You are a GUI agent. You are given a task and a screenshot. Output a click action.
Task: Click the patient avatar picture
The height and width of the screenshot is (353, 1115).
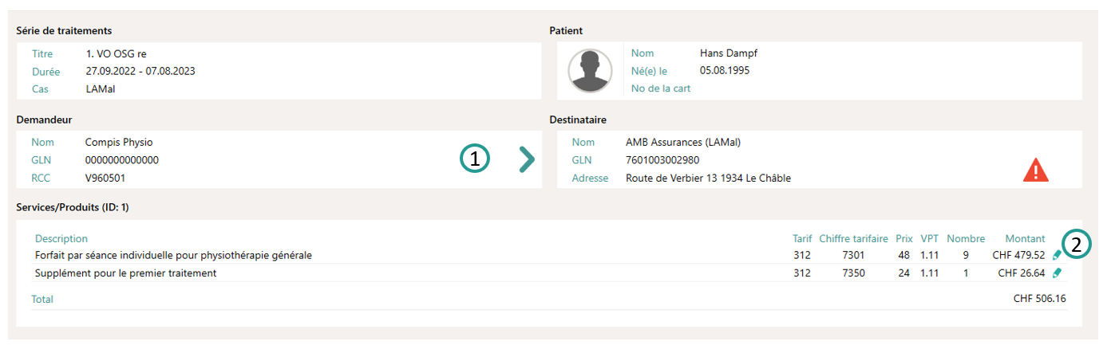590,70
